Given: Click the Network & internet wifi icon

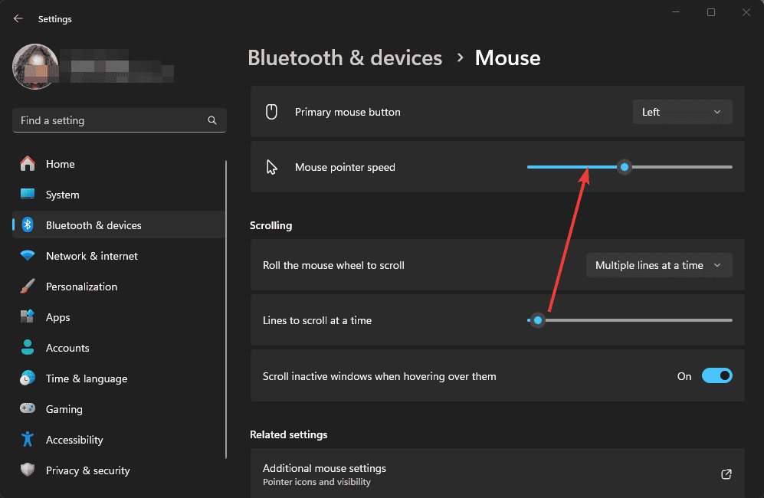Looking at the screenshot, I should [x=28, y=256].
